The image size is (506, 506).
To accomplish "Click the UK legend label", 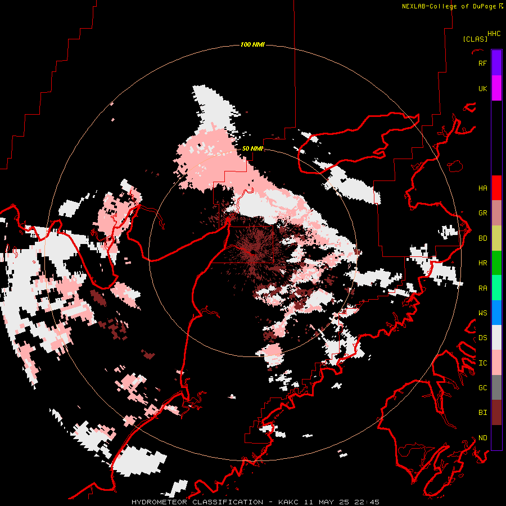I will (482, 88).
